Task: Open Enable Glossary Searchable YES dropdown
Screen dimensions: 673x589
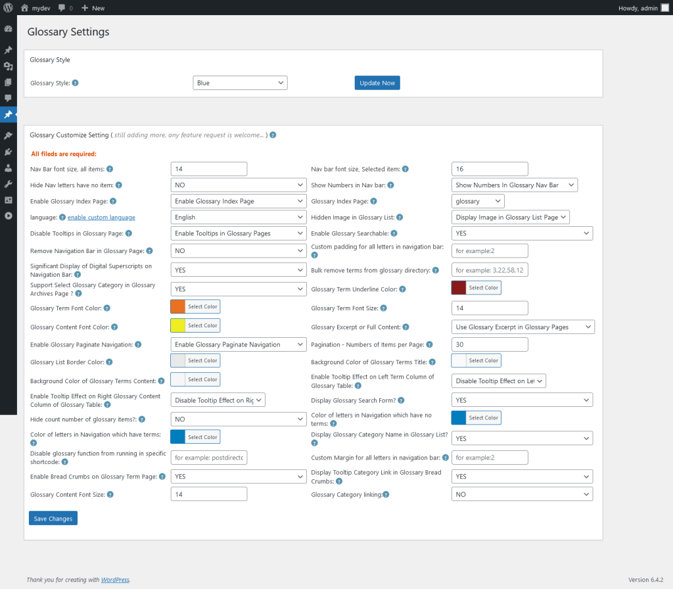Action: click(522, 233)
